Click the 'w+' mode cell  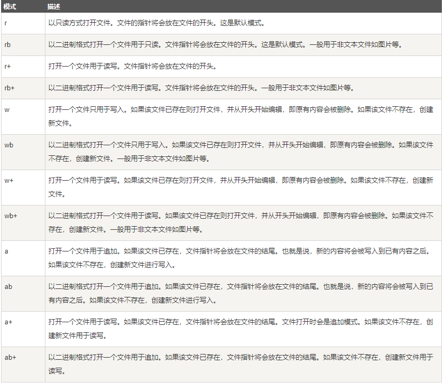[23, 188]
